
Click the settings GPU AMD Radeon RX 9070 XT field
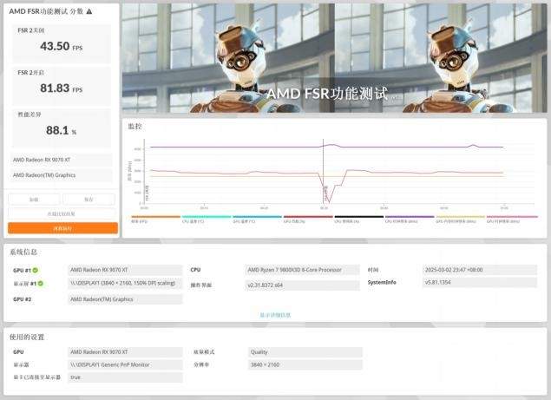125,352
